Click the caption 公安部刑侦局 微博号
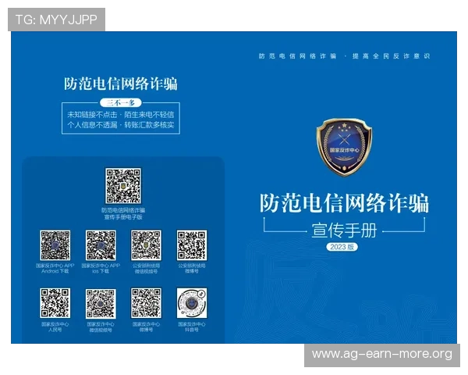468x375 pixels. pos(192,268)
